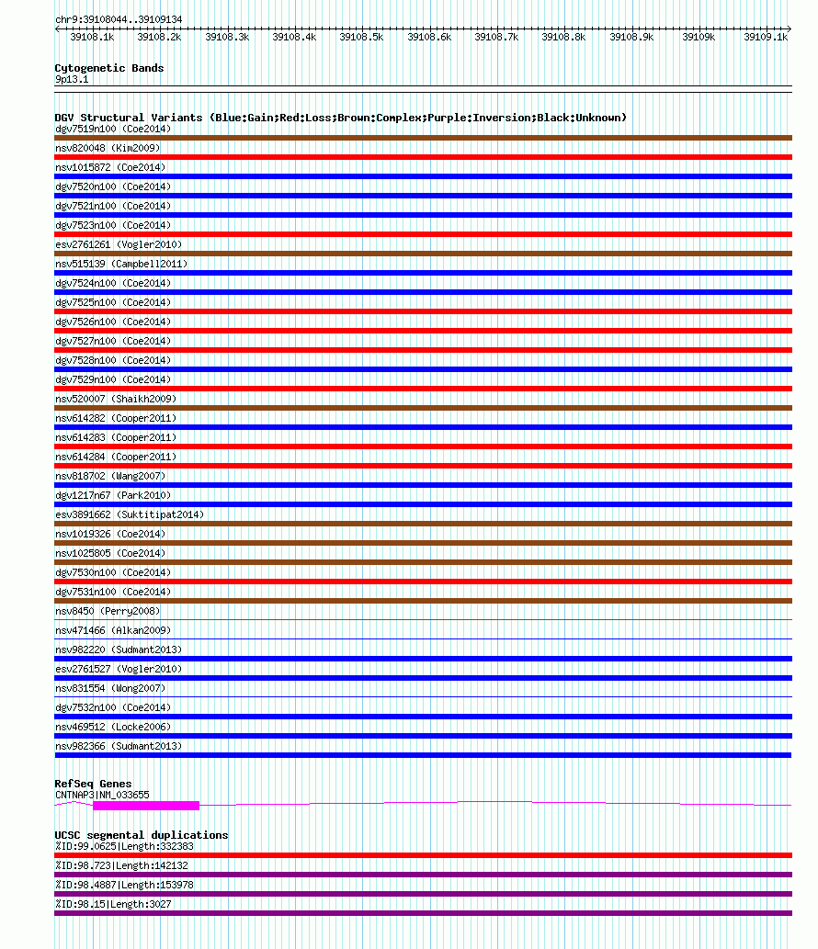Click the dgv7523n100 (Coe2014) label
Viewport: 818px width, 949px height.
point(113,225)
